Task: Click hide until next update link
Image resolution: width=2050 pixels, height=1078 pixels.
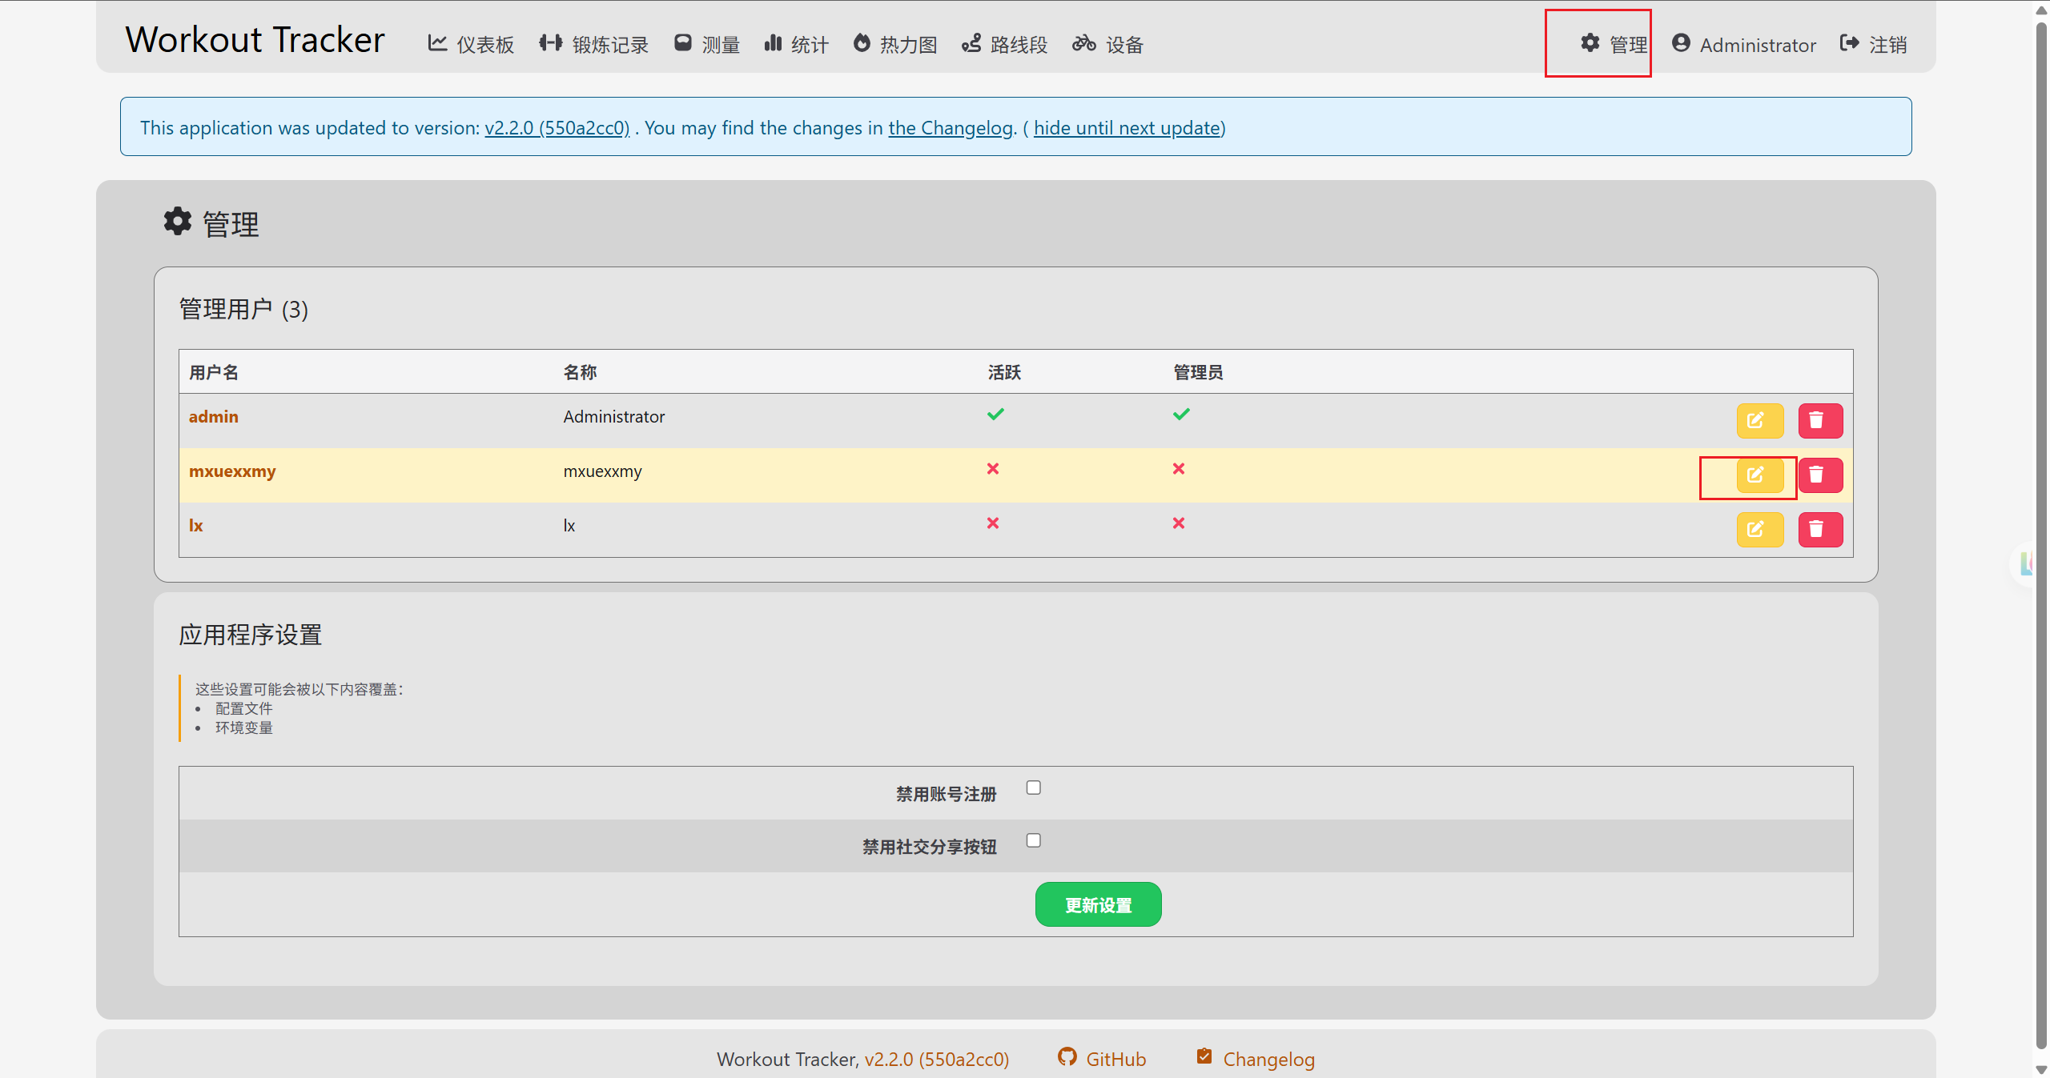Action: click(x=1127, y=127)
